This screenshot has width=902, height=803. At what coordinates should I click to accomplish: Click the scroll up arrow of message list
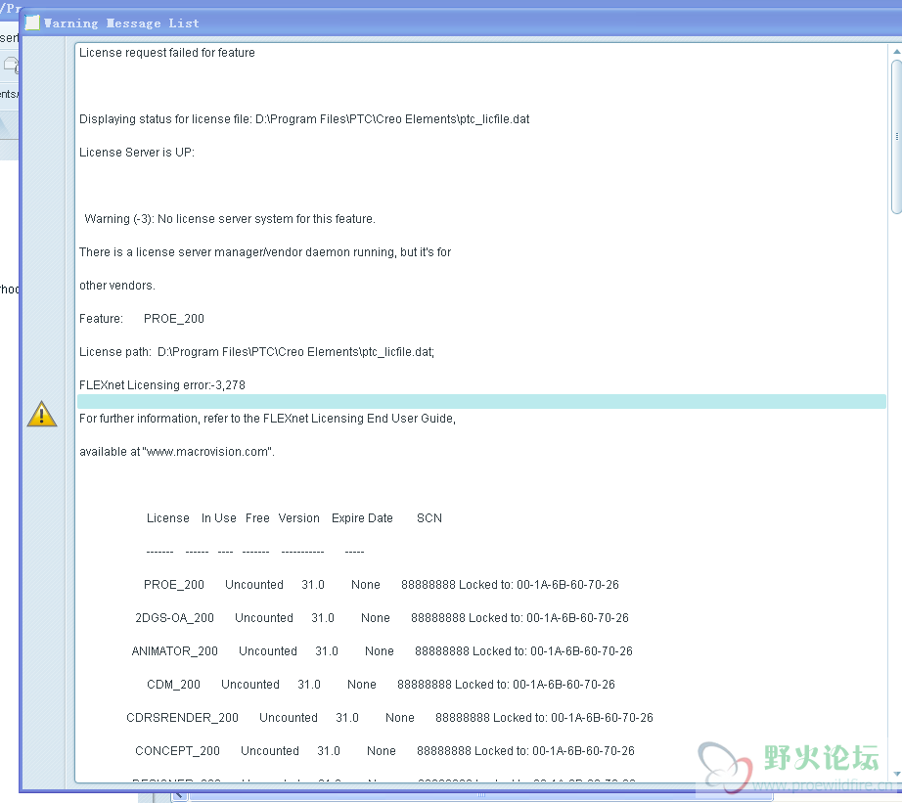tap(896, 51)
